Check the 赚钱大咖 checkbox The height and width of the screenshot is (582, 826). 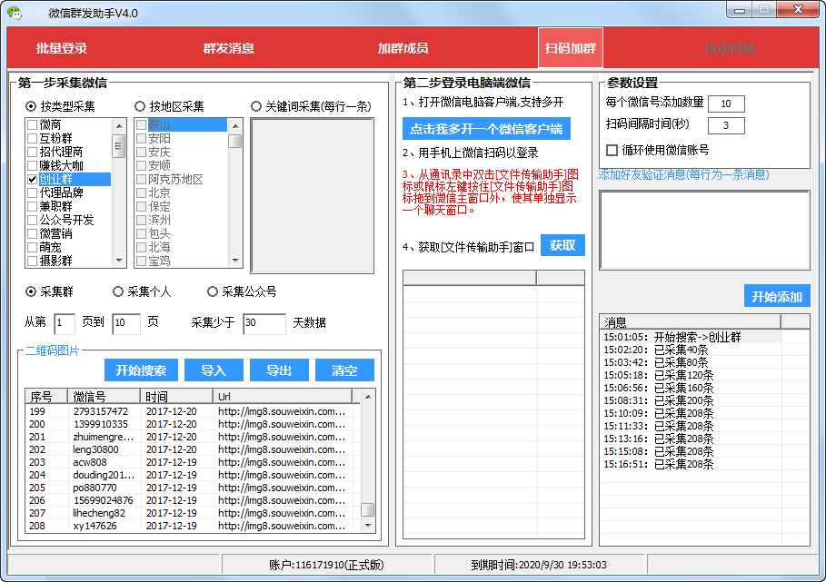pos(32,166)
